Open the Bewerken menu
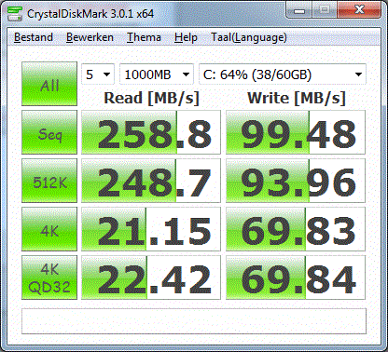The height and width of the screenshot is (352, 388). tap(90, 37)
